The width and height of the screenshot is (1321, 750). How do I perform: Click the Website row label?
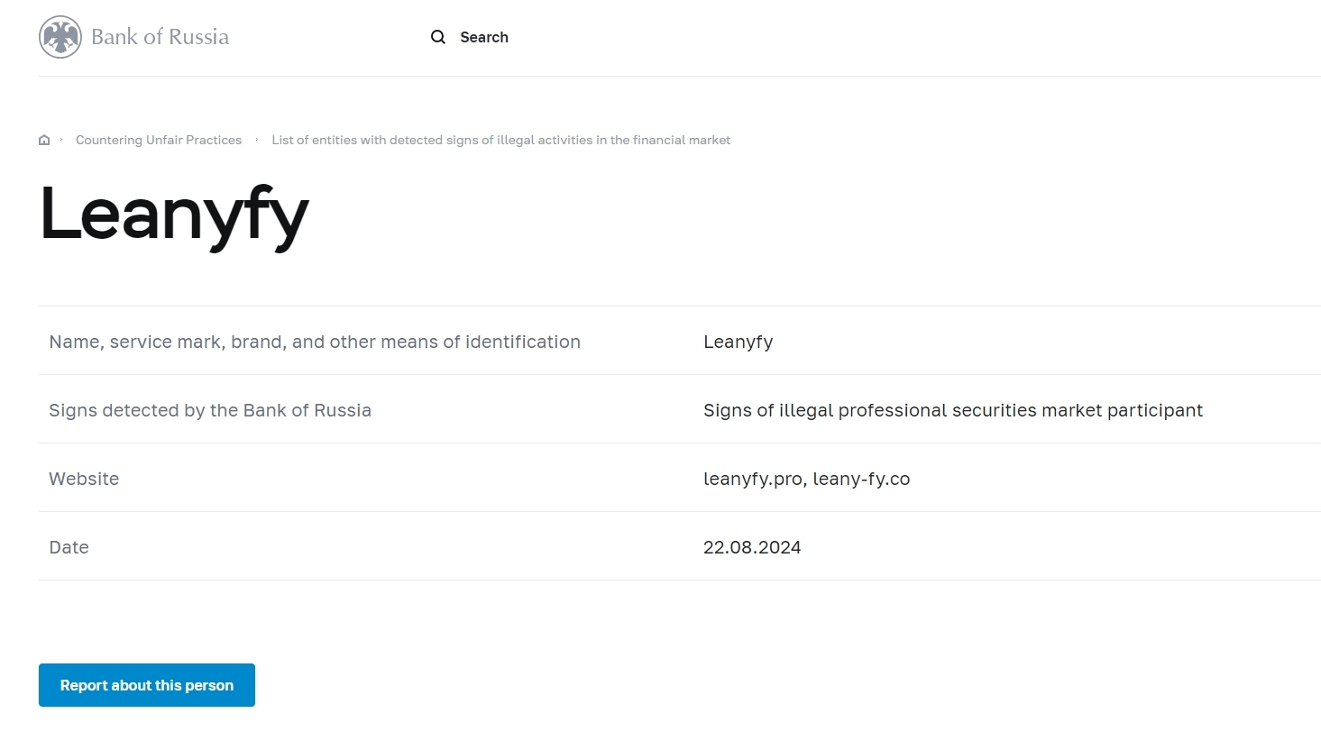point(84,479)
